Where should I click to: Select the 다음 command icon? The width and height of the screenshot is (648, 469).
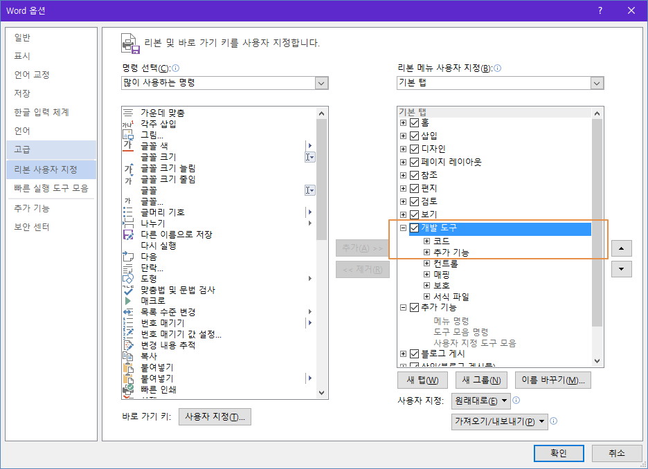[128, 257]
